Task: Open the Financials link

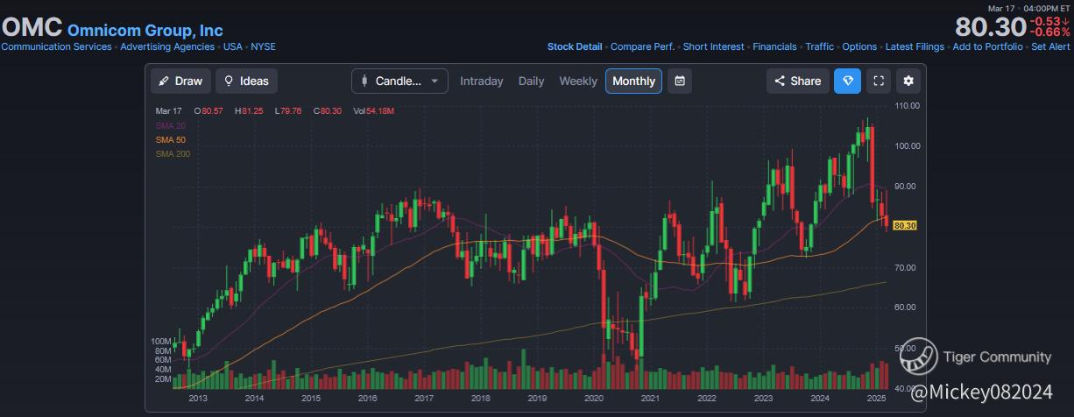Action: coord(774,46)
